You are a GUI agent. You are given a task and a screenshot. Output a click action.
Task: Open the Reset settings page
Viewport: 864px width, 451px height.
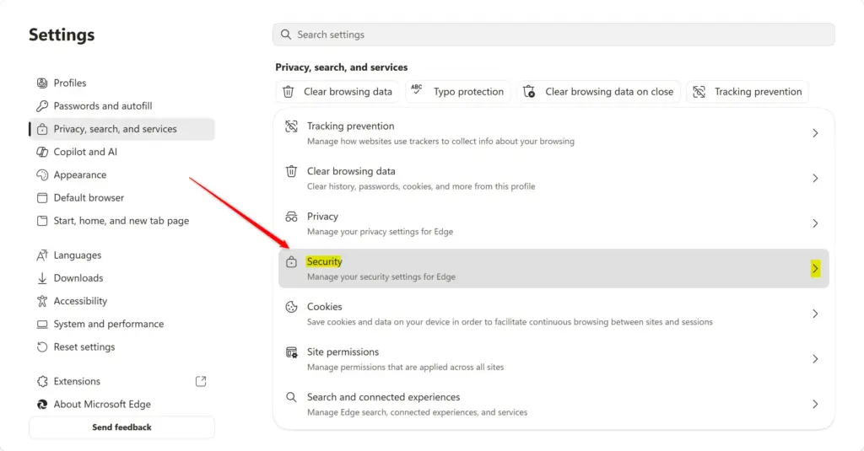pyautogui.click(x=121, y=347)
